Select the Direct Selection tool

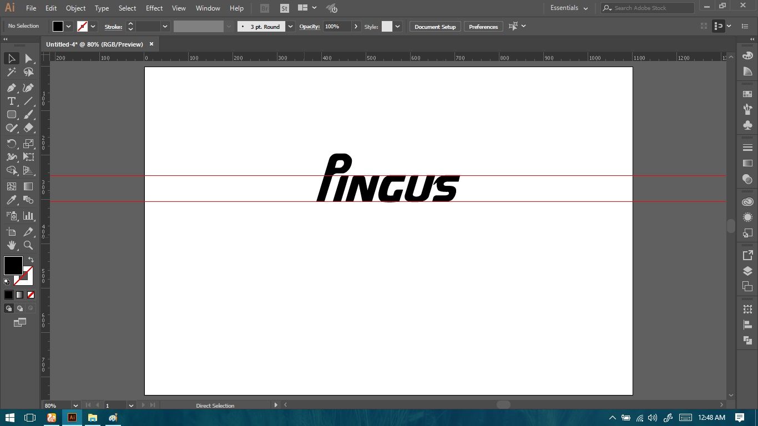[28, 58]
